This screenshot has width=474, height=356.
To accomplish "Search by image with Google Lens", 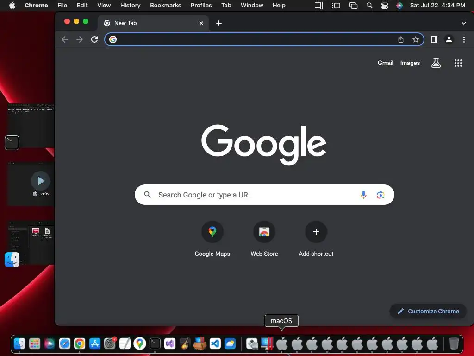I will (380, 195).
